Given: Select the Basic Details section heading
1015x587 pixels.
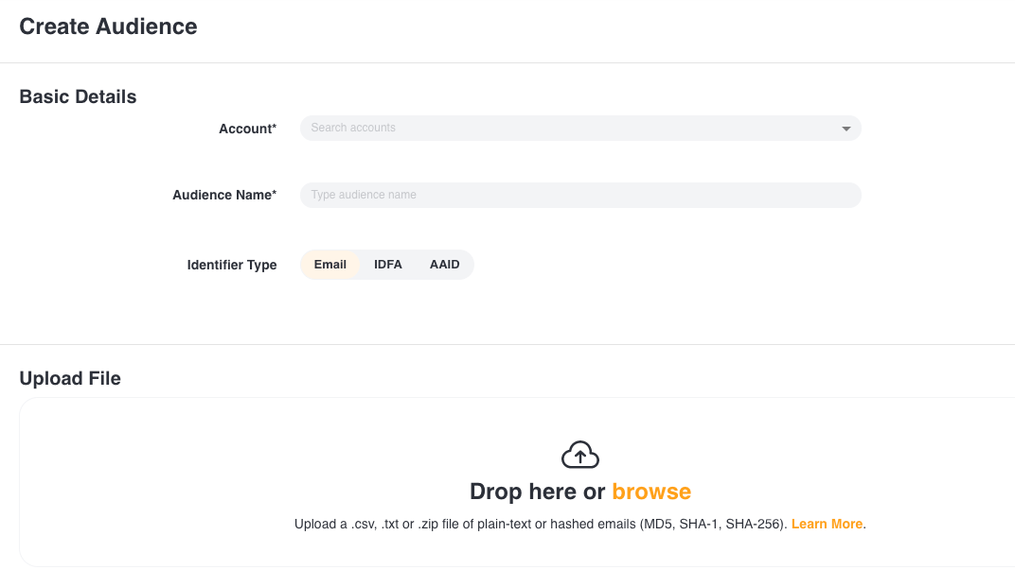Looking at the screenshot, I should coord(78,96).
